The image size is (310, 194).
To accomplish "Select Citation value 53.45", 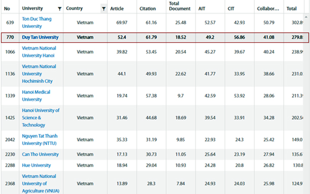I will click(151, 52).
